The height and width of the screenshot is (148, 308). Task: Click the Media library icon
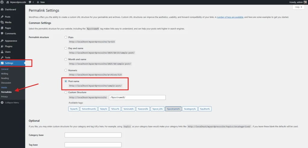tap(2, 22)
